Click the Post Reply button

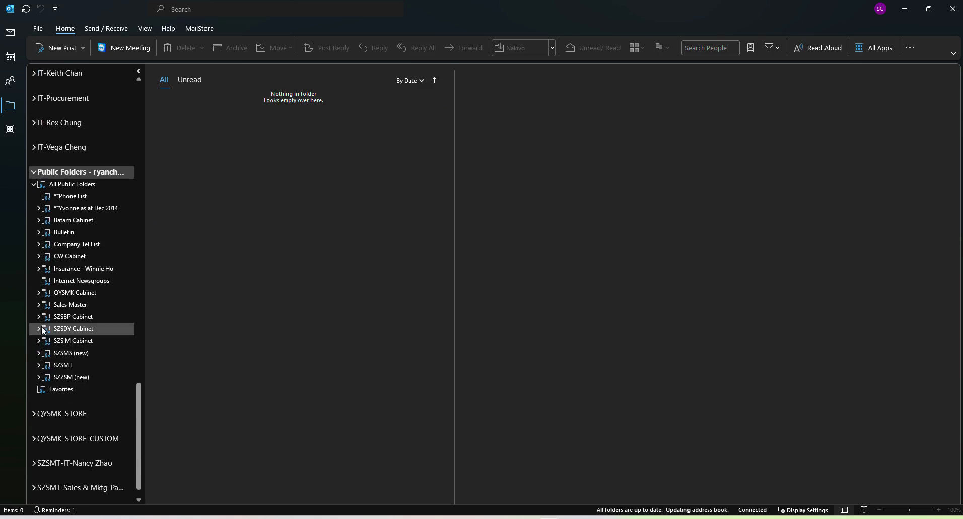pyautogui.click(x=327, y=48)
